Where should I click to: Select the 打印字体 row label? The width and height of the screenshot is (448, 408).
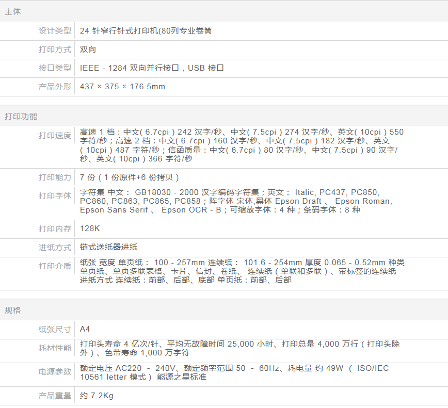(55, 196)
